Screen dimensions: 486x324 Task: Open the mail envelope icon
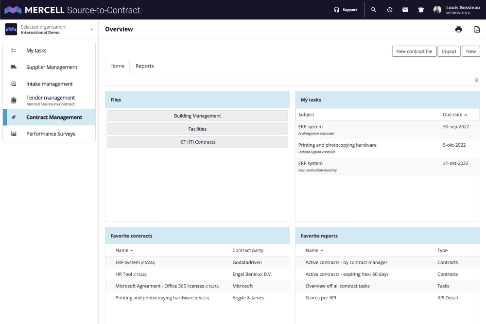[405, 10]
